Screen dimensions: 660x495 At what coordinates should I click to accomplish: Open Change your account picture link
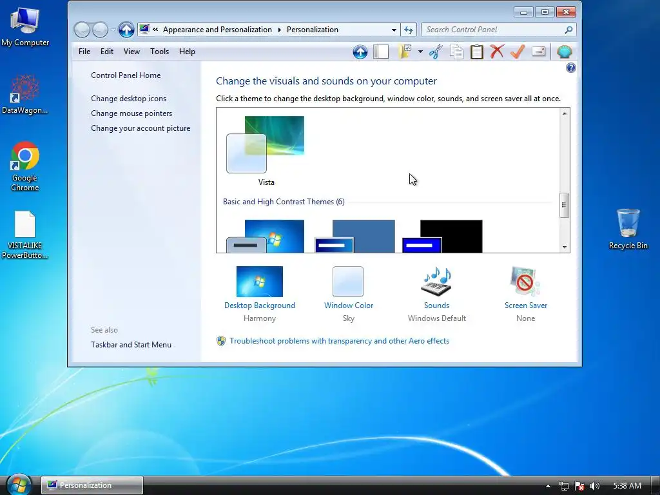[x=140, y=128]
